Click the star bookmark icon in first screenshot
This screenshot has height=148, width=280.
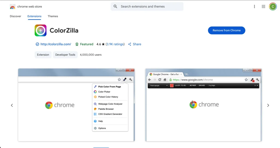click(119, 79)
